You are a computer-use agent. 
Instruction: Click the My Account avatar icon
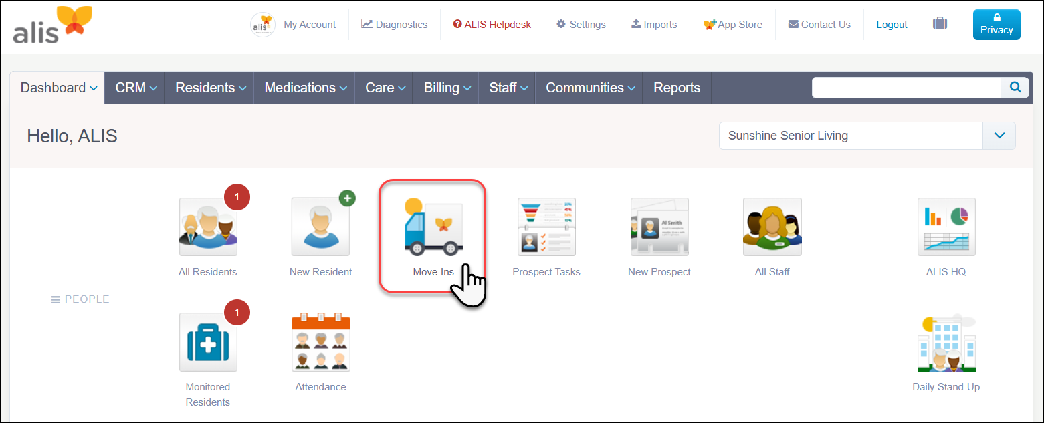(263, 25)
